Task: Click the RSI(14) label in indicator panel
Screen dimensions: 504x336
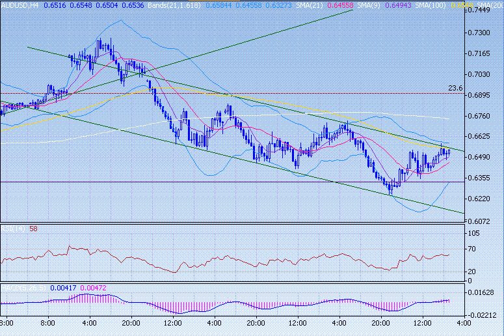Action: [x=12, y=229]
